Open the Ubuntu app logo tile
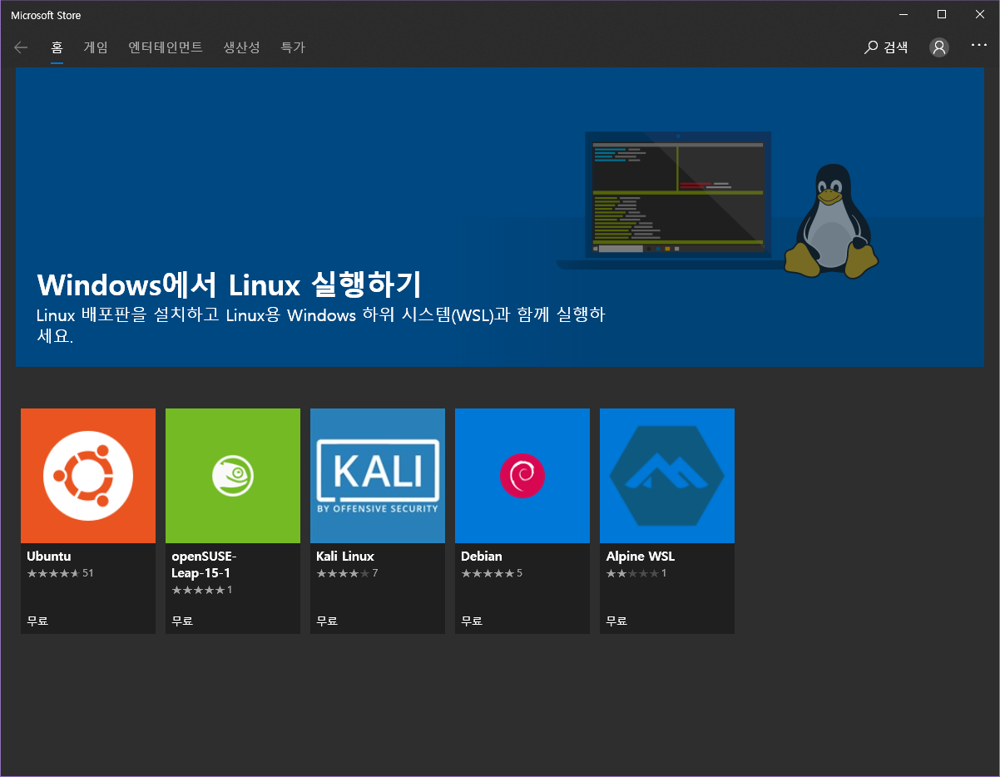The width and height of the screenshot is (1000, 777). click(88, 476)
